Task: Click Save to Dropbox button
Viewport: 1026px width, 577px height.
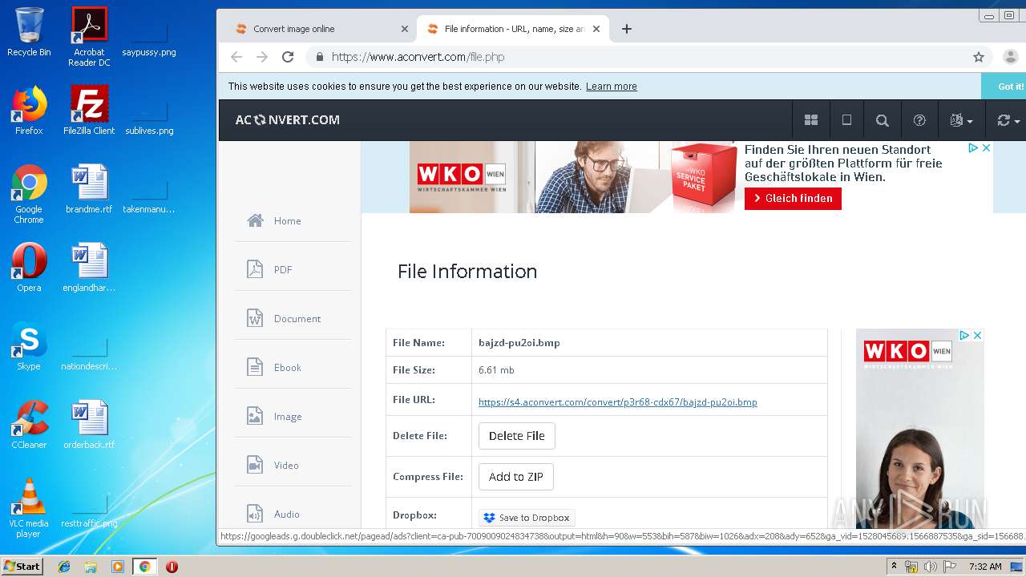Action: point(527,518)
